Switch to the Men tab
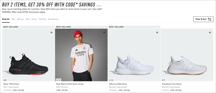Screen dimensions: 216x93 point(13,19)
